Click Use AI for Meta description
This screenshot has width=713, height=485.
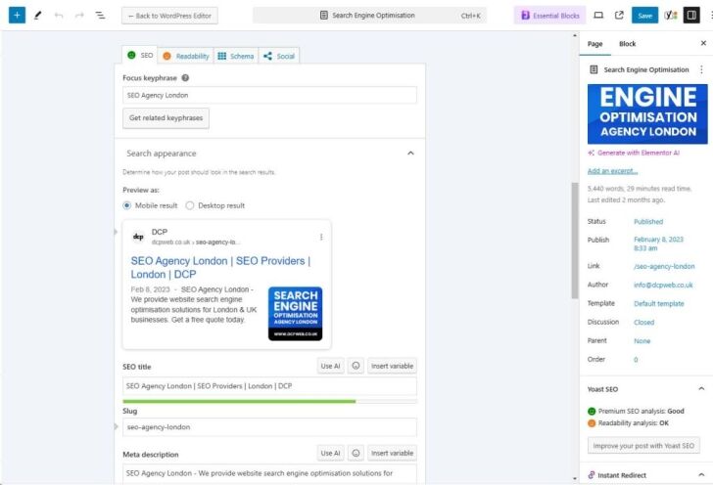(x=331, y=453)
